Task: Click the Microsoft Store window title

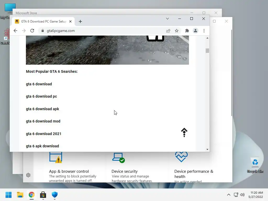Action: pos(26,13)
